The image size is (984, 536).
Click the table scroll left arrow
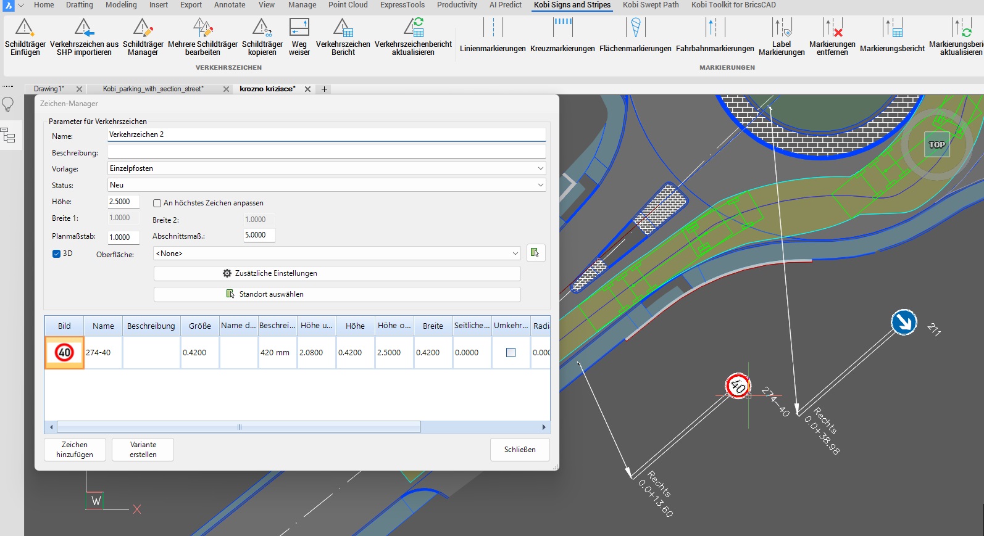(51, 427)
